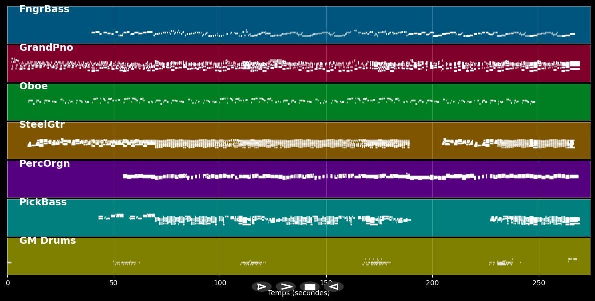Screen dimensions: 595x301
Task: Select the PercOrgn track title
Action: tap(44, 164)
